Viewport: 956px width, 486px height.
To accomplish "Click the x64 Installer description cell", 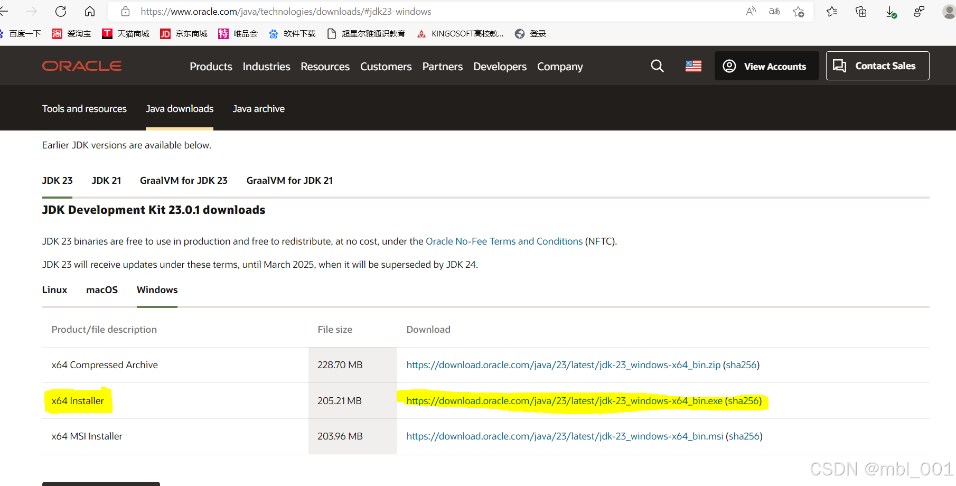I will 175,401.
